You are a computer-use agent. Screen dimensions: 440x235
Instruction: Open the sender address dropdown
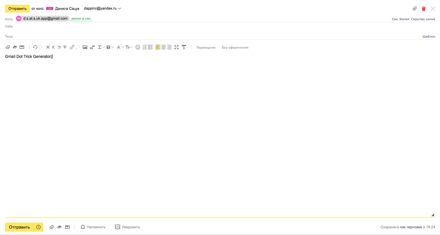[103, 8]
